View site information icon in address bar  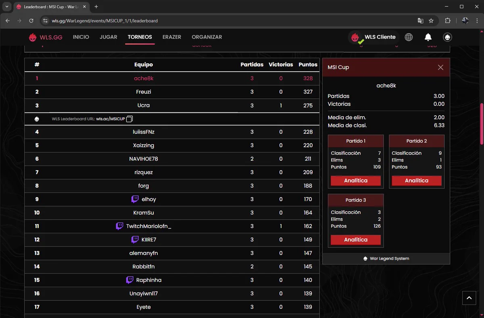pos(45,21)
